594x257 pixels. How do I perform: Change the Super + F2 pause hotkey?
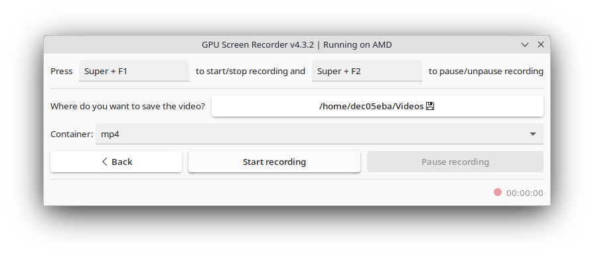click(367, 71)
